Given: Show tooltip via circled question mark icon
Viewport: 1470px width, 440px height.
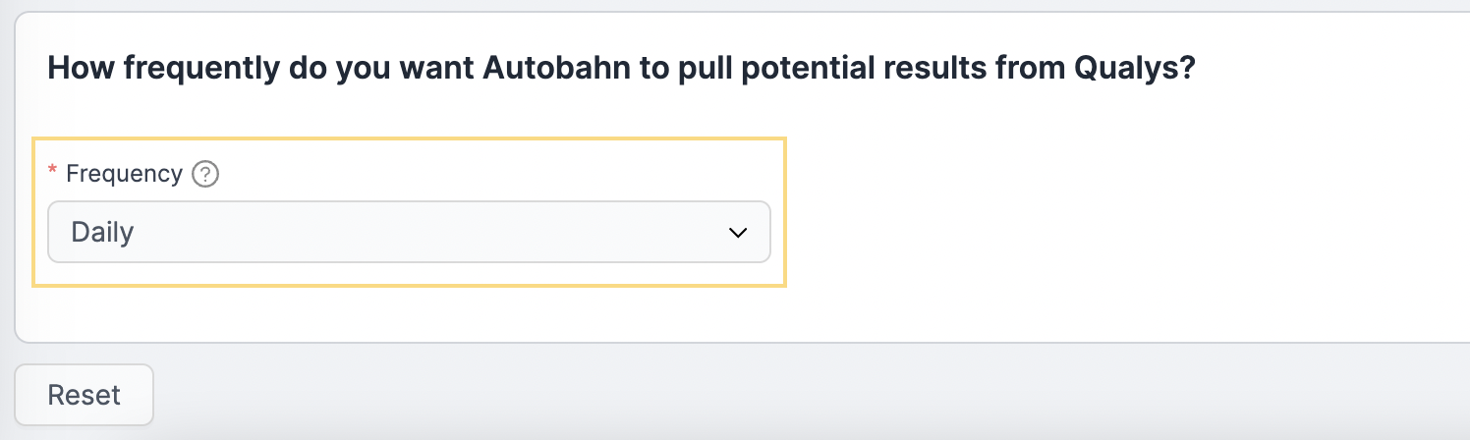Looking at the screenshot, I should click(x=205, y=175).
